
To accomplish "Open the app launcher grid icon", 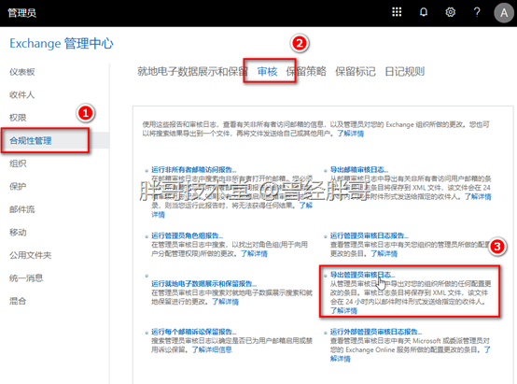I will 397,12.
